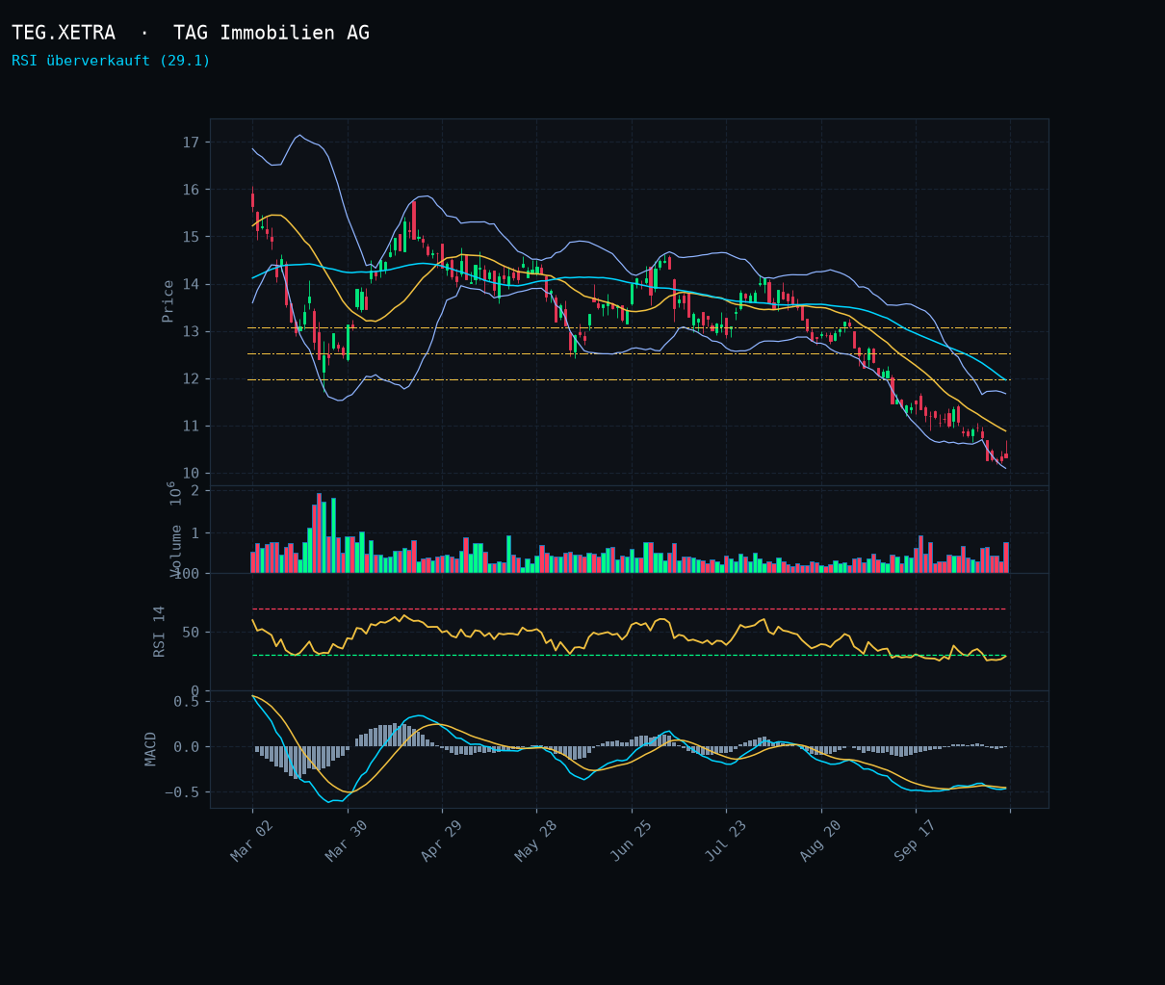Click the MACD tick label 0.5

pyautogui.click(x=186, y=702)
